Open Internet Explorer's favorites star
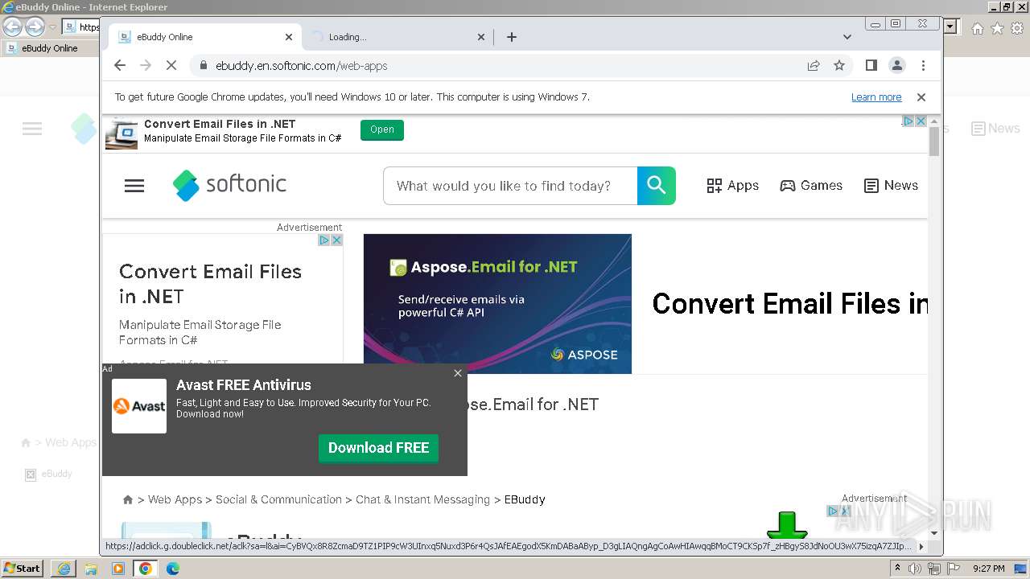The image size is (1030, 579). point(997,28)
